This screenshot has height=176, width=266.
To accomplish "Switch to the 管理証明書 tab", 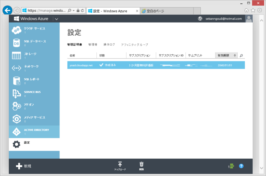I will pyautogui.click(x=74, y=44).
